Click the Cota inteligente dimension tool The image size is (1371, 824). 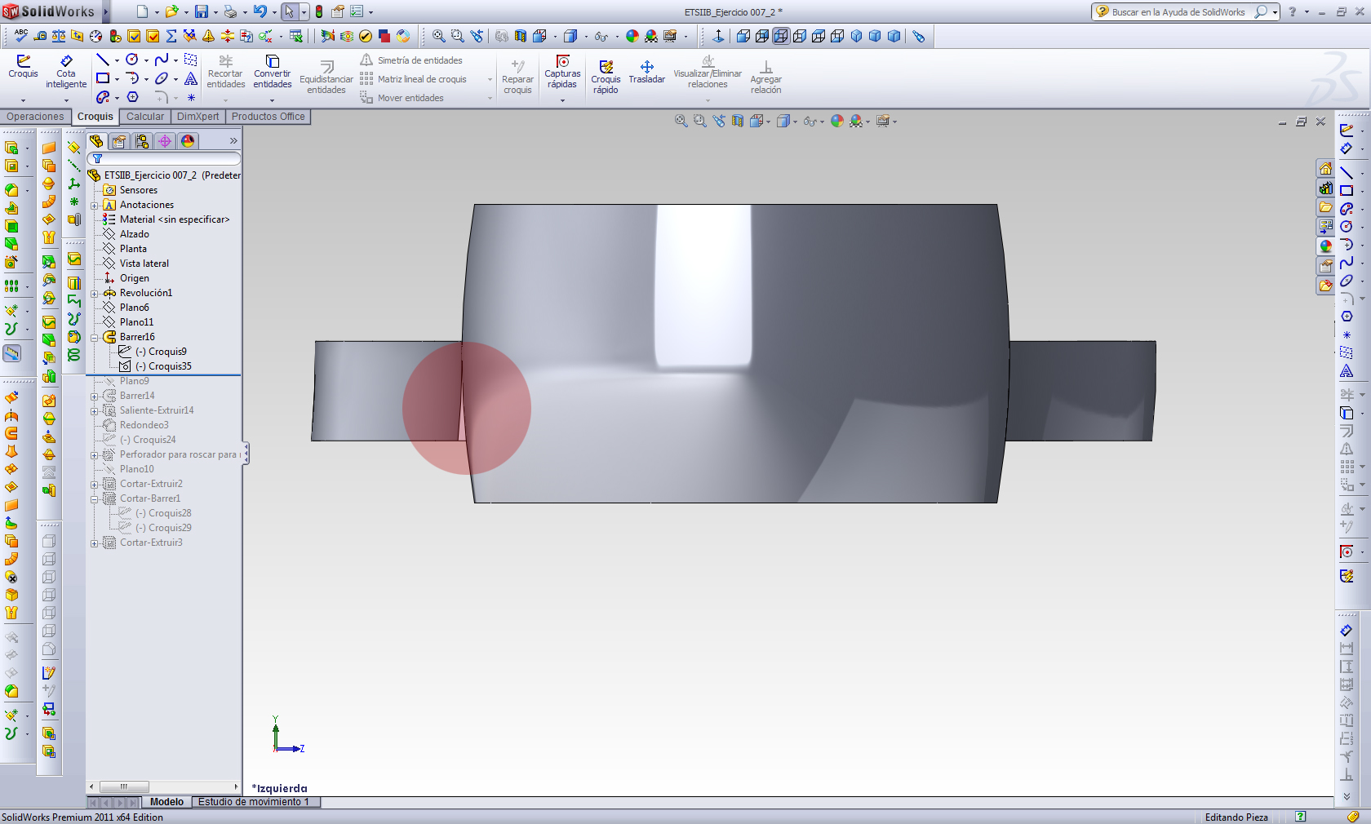(66, 72)
